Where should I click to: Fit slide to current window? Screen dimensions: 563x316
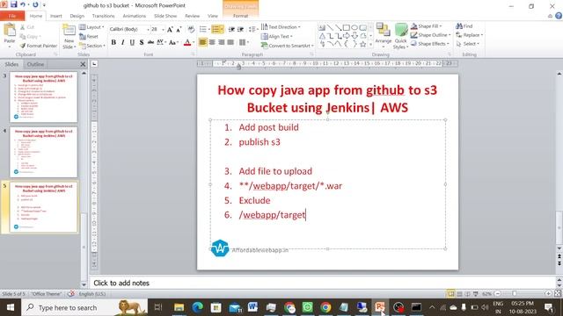point(558,294)
